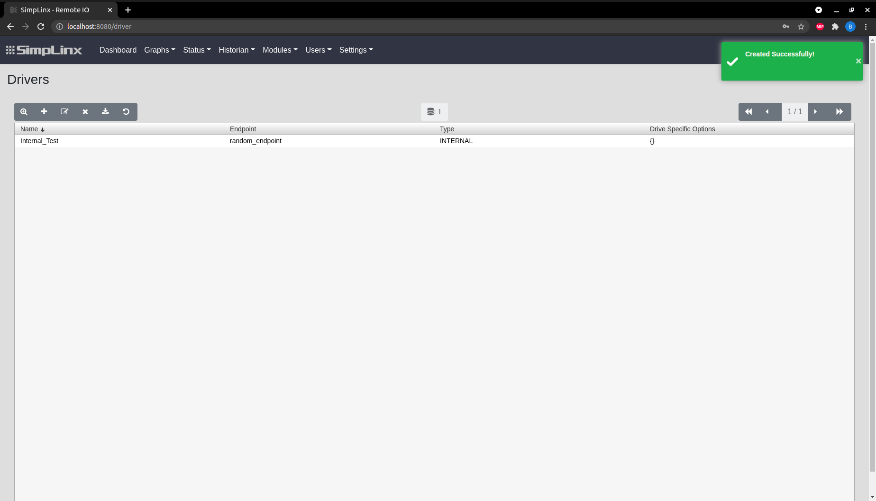
Task: Dismiss the Created Successfully notification
Action: [x=858, y=61]
